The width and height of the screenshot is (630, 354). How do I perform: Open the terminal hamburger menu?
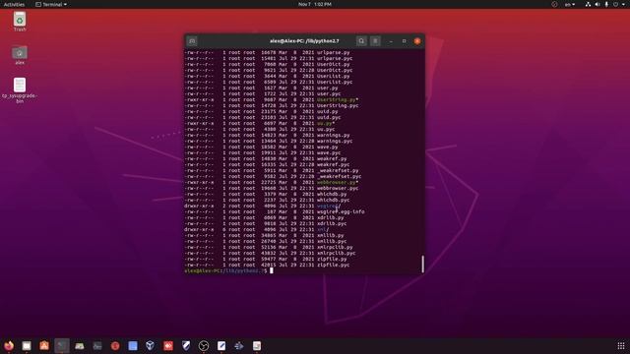(375, 41)
